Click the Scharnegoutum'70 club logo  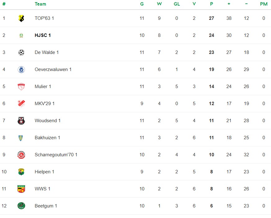21,155
